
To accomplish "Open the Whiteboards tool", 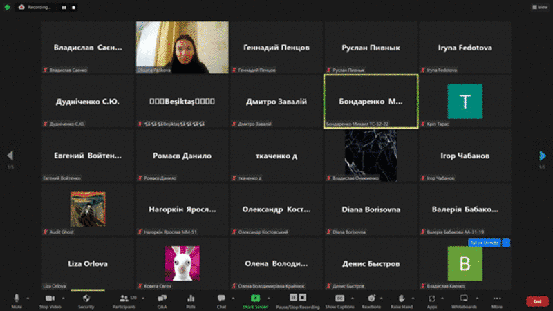I will pyautogui.click(x=464, y=300).
